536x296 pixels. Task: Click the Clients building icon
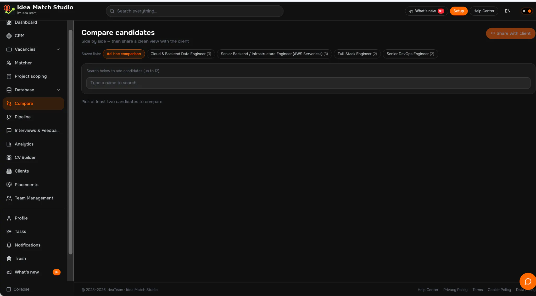[x=9, y=171]
